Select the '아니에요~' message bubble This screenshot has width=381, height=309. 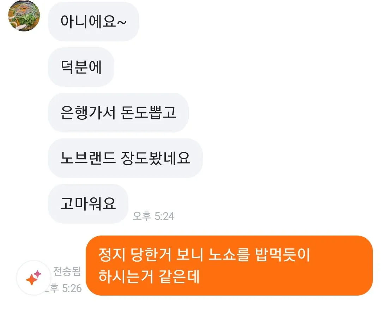point(93,22)
